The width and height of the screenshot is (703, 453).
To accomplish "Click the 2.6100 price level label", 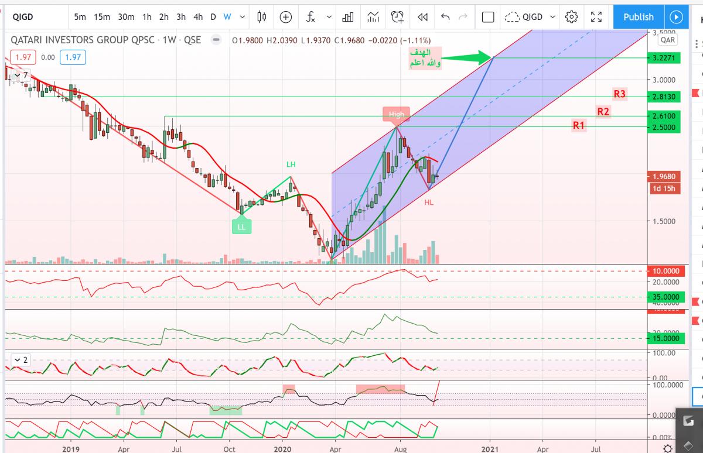I will tap(664, 116).
